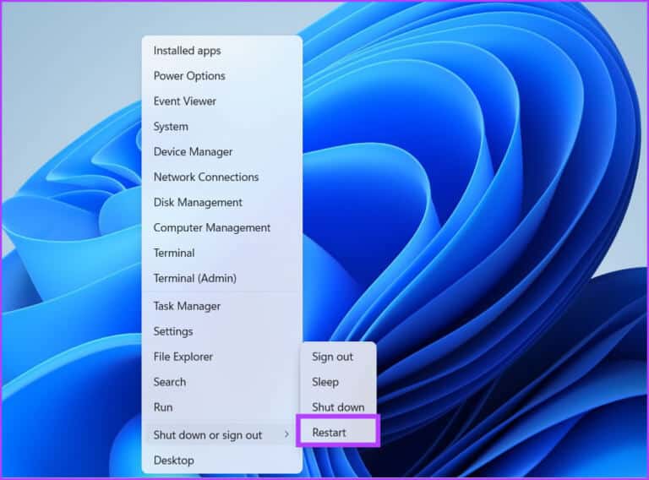Select Shut down in submenu

coord(338,407)
